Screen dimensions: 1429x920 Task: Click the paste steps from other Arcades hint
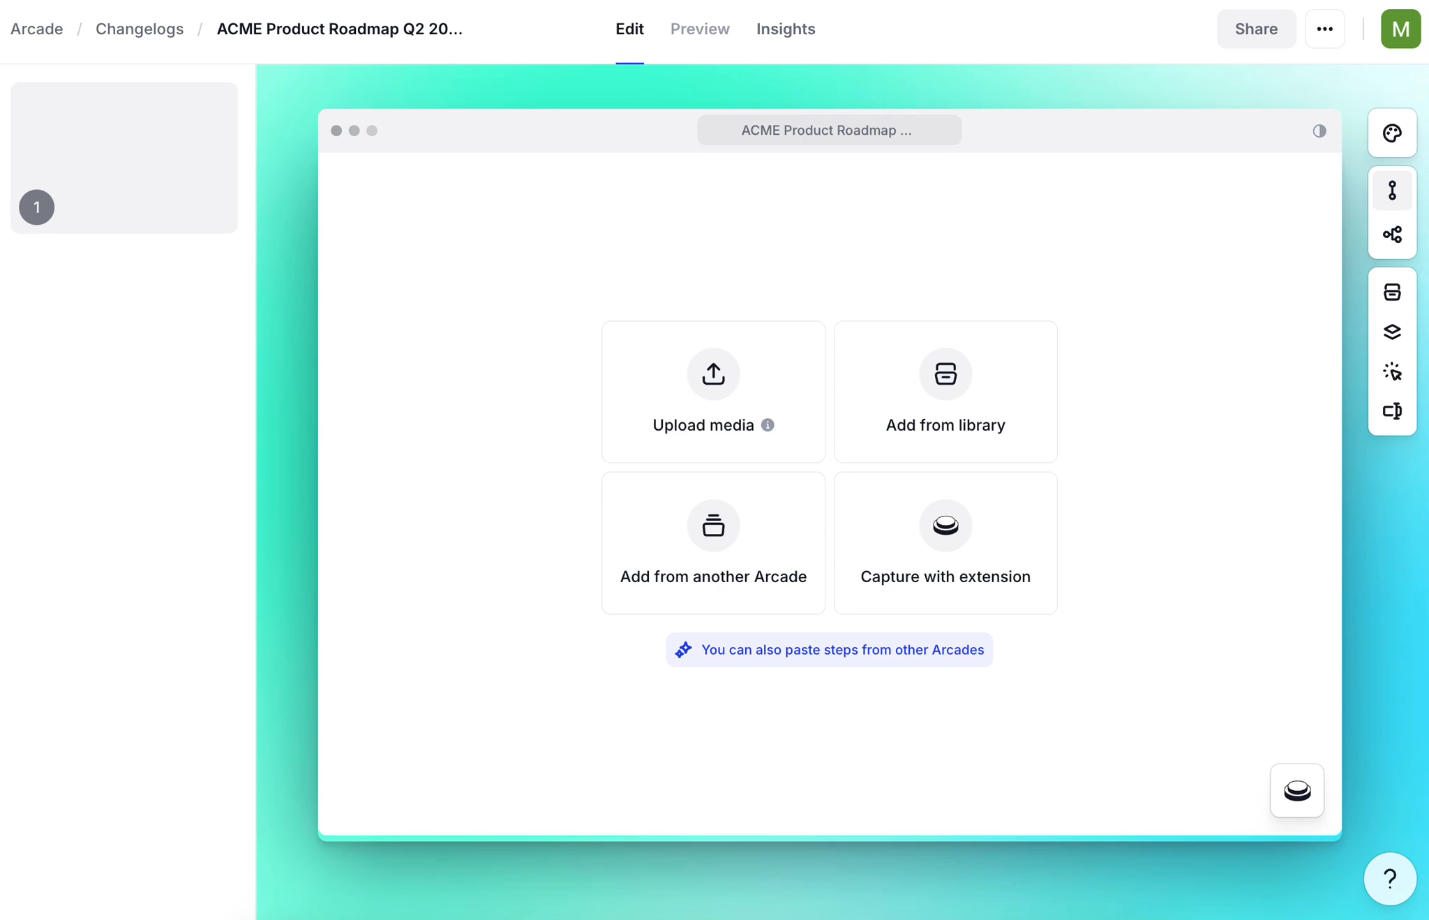tap(829, 650)
